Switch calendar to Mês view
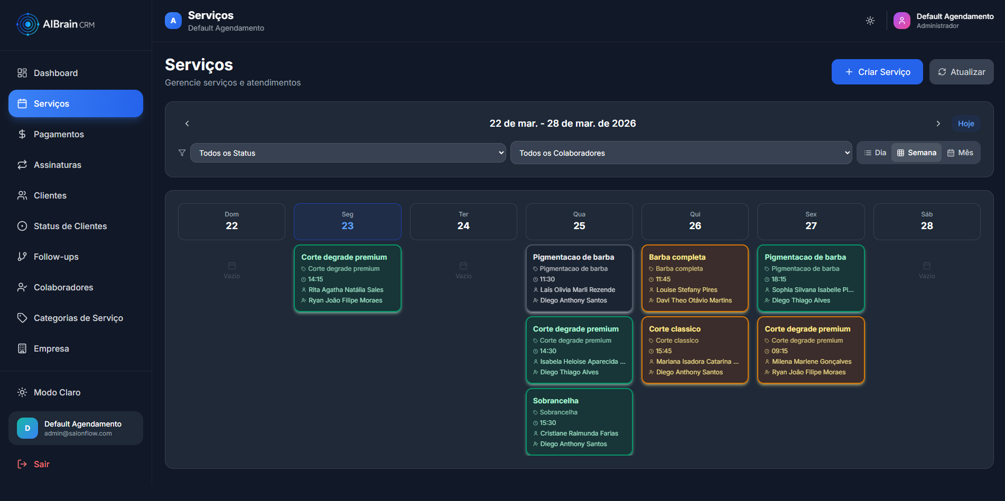The image size is (1005, 501). click(x=960, y=153)
